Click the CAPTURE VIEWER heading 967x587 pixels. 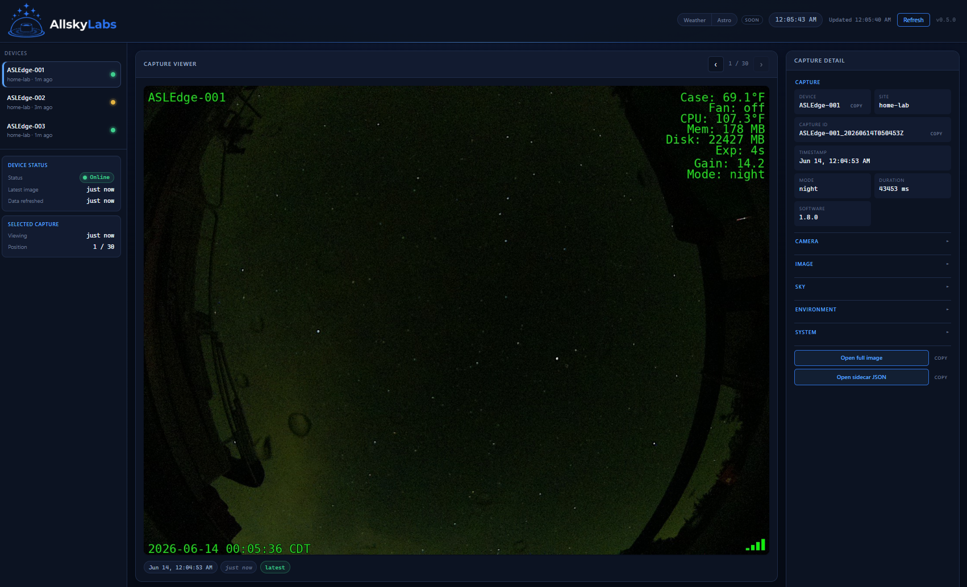pyautogui.click(x=170, y=64)
